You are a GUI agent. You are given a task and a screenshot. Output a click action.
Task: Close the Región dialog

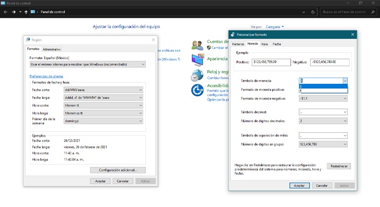tap(153, 40)
